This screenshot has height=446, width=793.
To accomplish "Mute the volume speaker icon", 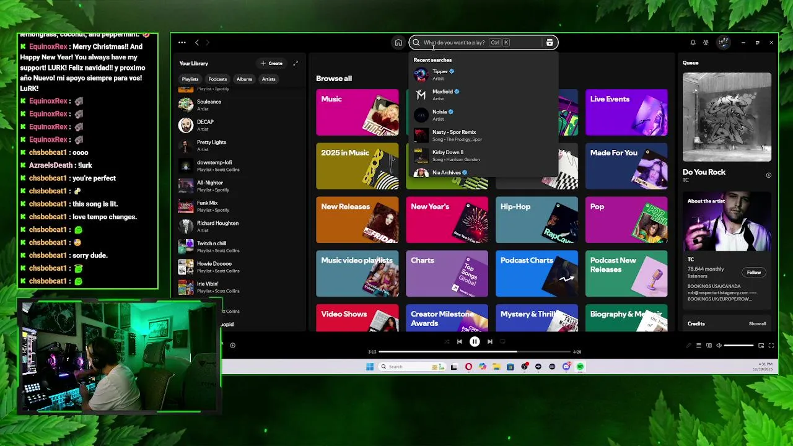I will coord(719,346).
